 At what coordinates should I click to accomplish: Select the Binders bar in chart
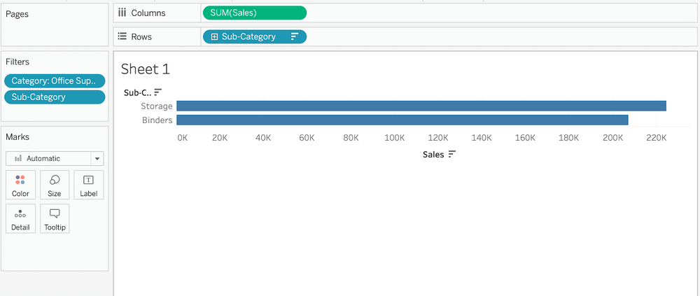[402, 120]
